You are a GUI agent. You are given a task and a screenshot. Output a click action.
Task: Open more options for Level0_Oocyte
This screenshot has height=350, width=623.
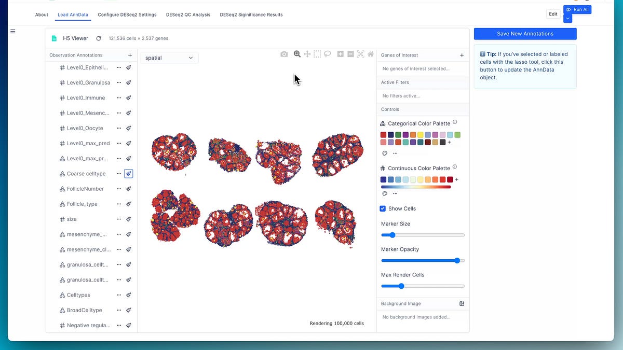click(119, 128)
